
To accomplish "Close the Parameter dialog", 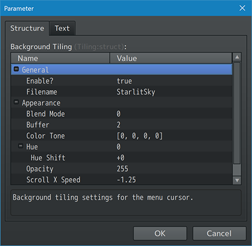I will click(242, 8).
